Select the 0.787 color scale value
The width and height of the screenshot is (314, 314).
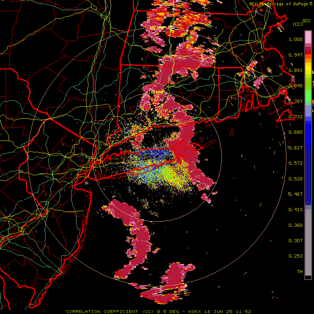(x=296, y=101)
